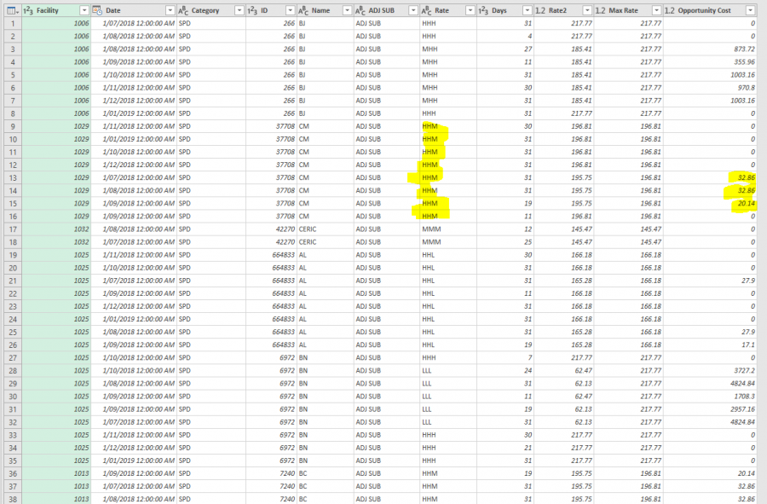
Task: Select the Opportunity Cost column header label
Action: pos(705,10)
